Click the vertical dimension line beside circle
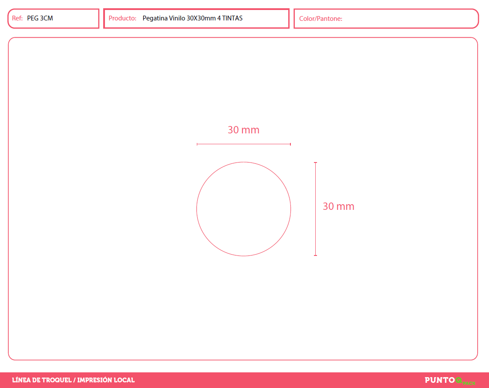 (315, 209)
